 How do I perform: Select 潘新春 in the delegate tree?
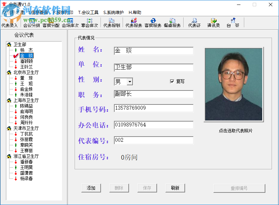point(26,162)
